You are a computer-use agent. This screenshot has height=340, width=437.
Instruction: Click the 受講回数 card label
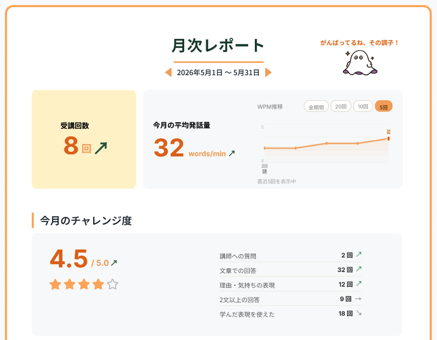[x=75, y=126]
